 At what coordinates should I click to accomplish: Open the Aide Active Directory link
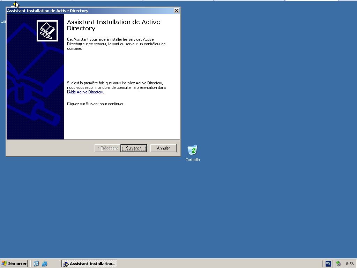coord(86,92)
